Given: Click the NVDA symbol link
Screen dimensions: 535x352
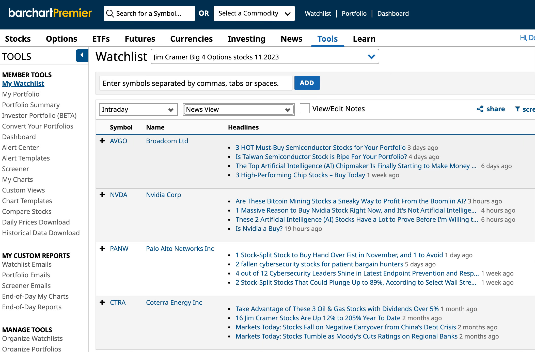Looking at the screenshot, I should (x=119, y=195).
